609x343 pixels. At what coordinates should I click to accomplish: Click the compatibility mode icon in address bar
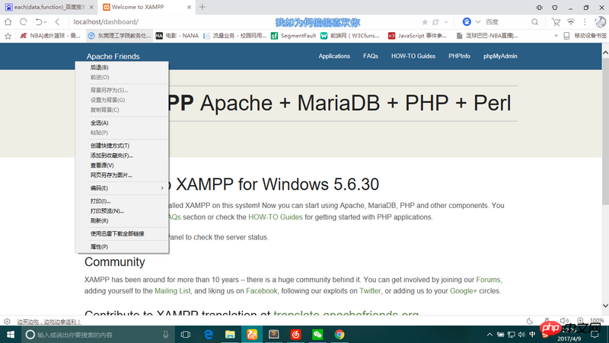435,22
